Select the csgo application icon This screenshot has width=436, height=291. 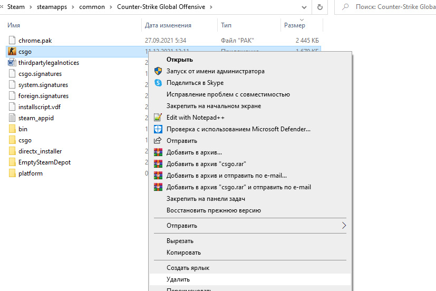click(12, 52)
